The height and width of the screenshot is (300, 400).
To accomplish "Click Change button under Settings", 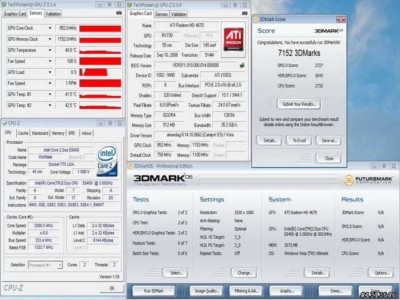I will tap(244, 273).
